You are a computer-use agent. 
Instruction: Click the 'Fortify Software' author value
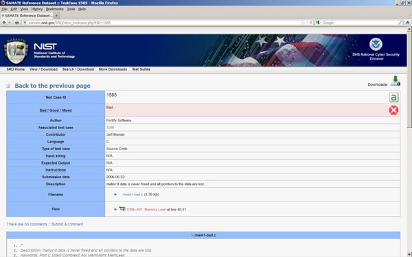point(119,121)
